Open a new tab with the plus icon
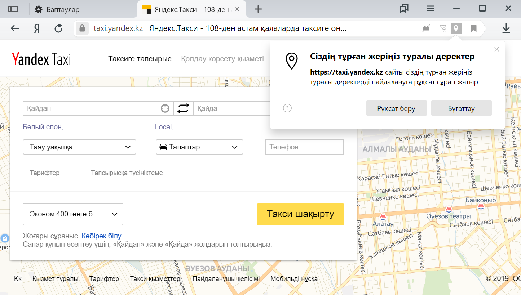The width and height of the screenshot is (521, 295). click(x=258, y=9)
